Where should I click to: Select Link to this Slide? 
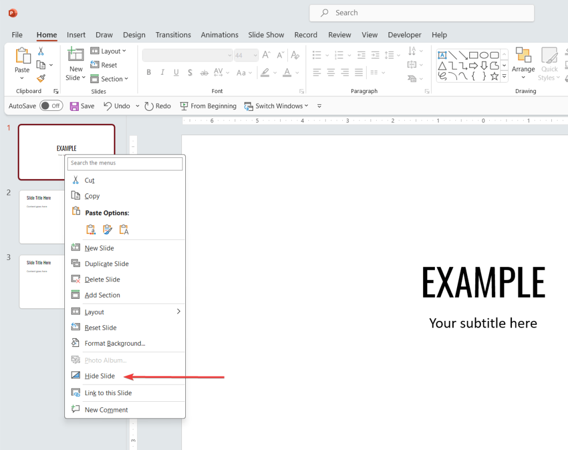coord(125,393)
